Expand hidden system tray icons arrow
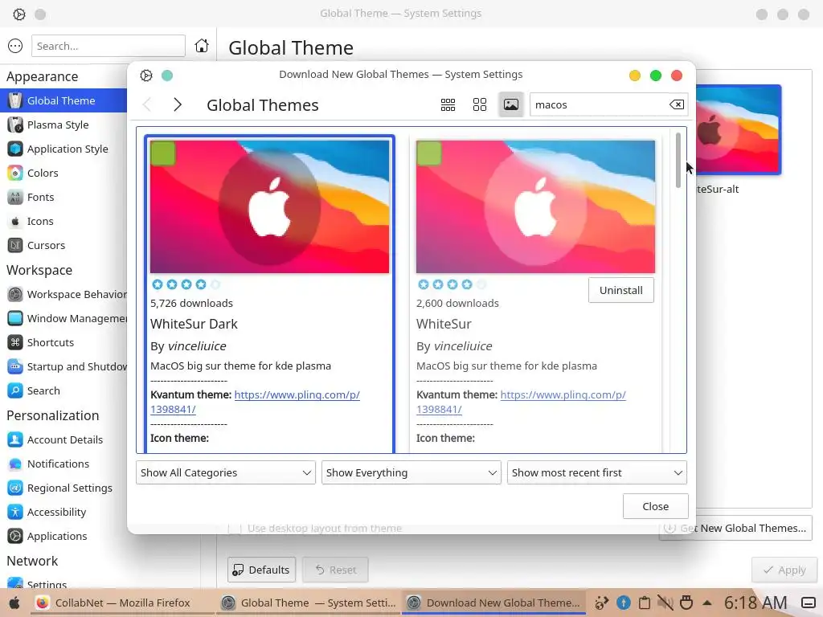This screenshot has width=823, height=617. click(x=707, y=603)
